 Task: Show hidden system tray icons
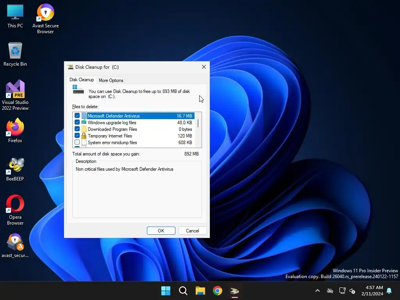tap(318, 291)
